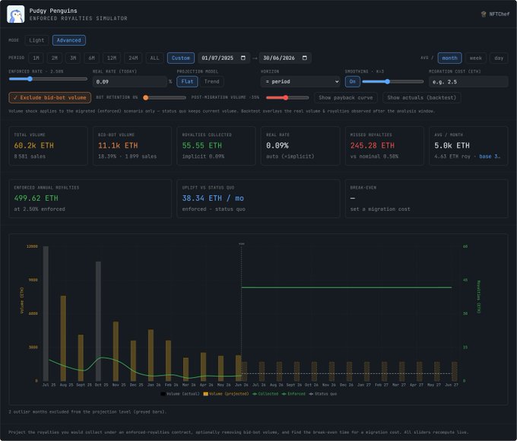Select the Trend projection model

[x=211, y=81]
